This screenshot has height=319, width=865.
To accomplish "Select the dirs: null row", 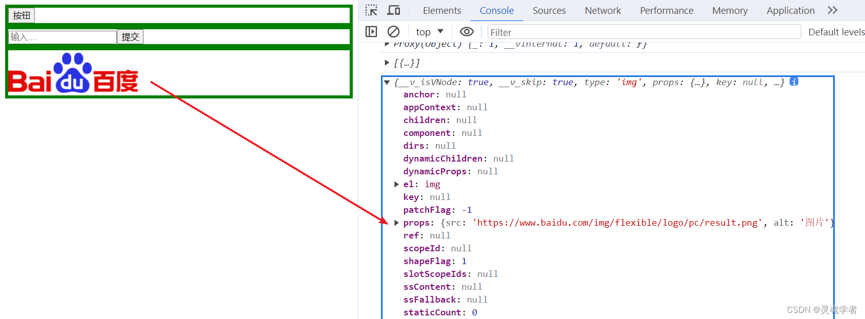I will 430,146.
